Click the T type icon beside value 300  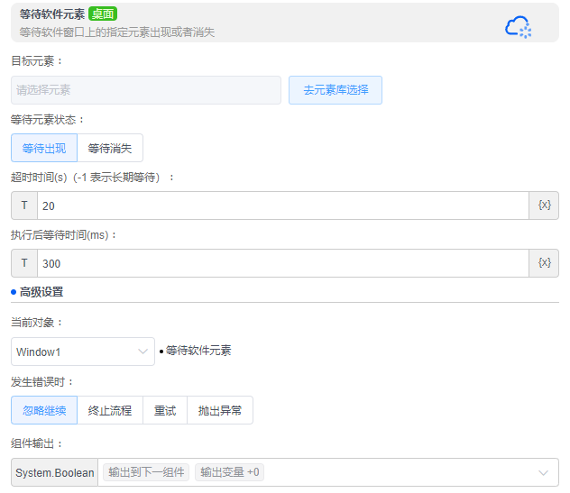[24, 263]
